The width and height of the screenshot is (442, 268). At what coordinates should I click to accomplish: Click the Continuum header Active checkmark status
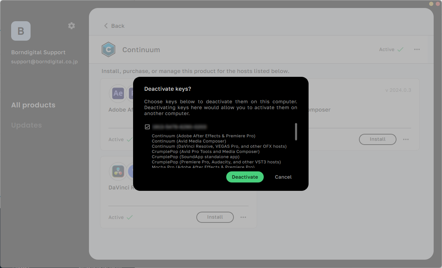click(x=391, y=49)
